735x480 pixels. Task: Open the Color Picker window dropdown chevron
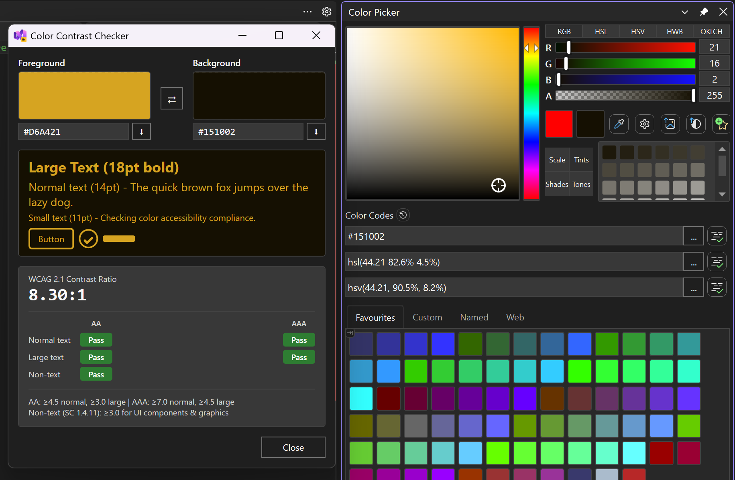coord(685,12)
